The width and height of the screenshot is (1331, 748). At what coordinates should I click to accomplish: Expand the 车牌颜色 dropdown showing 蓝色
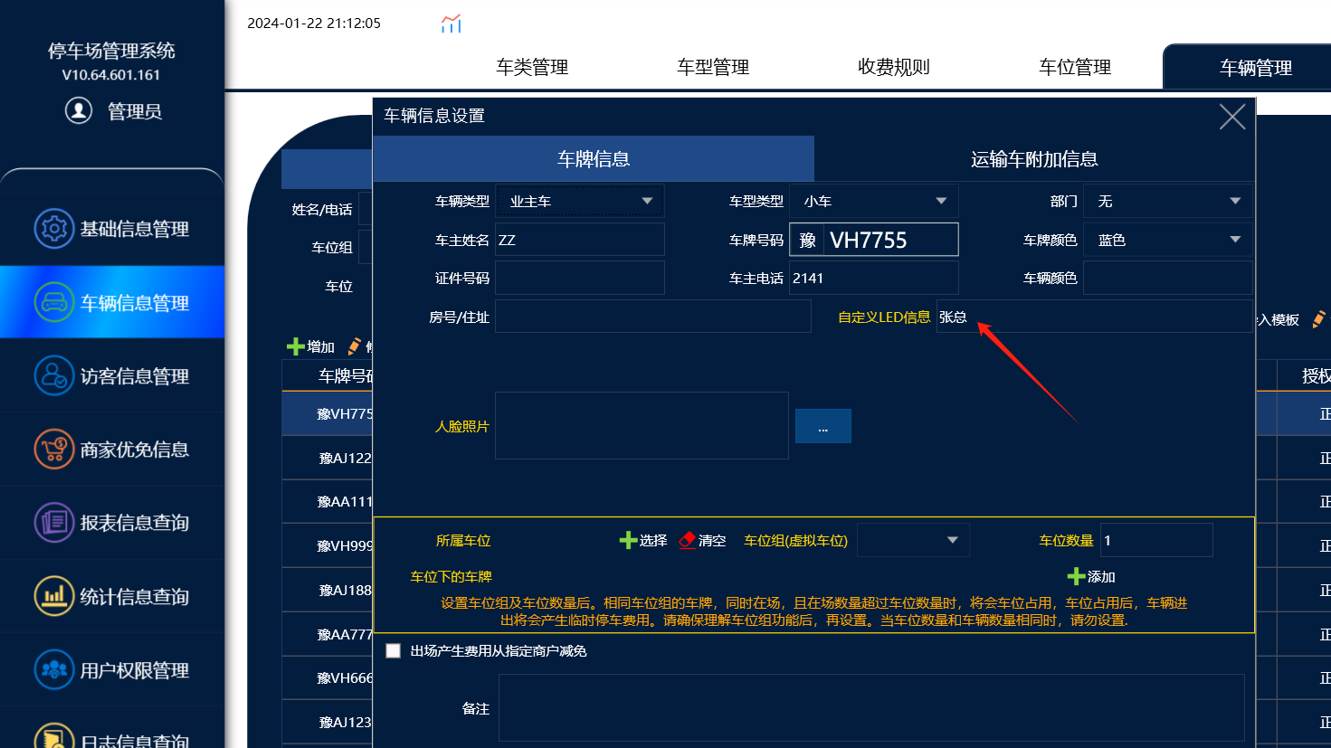click(x=1168, y=240)
